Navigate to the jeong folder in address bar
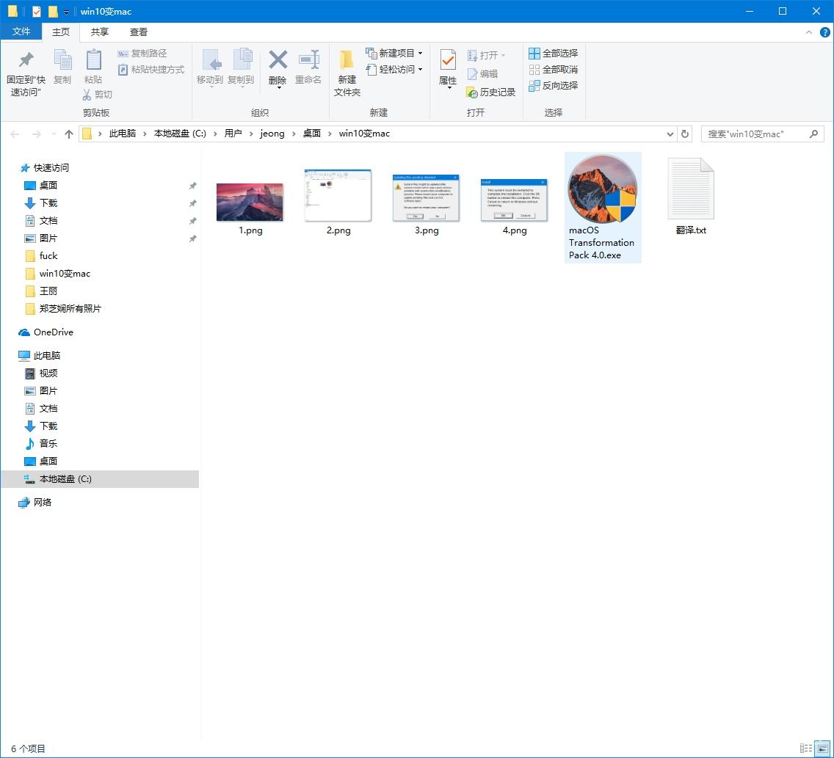 (x=272, y=134)
